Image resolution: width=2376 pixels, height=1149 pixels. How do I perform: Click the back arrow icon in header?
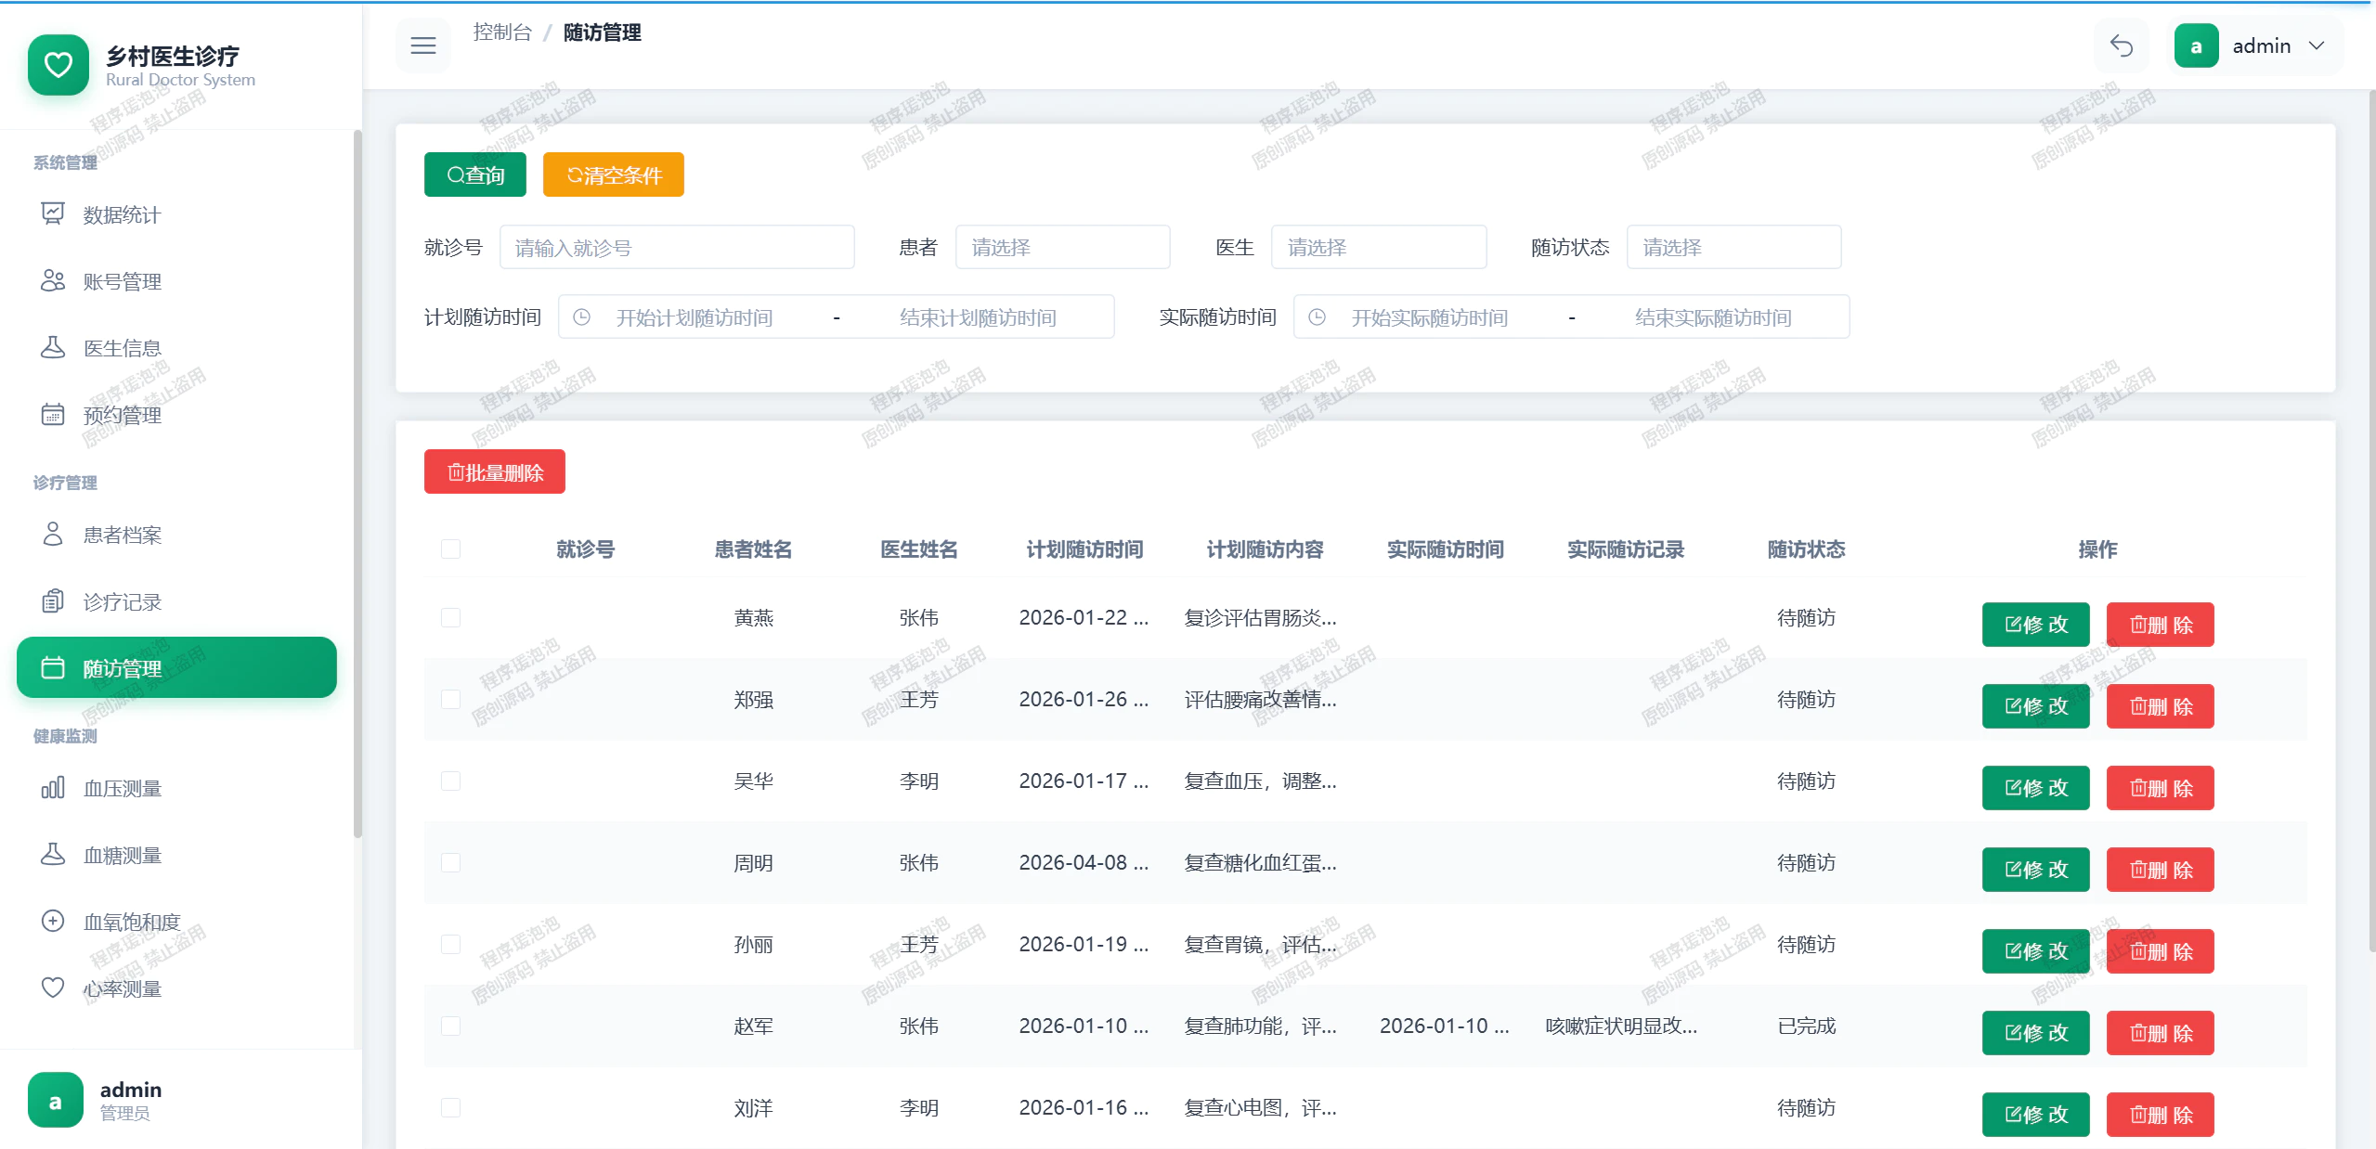(2122, 45)
